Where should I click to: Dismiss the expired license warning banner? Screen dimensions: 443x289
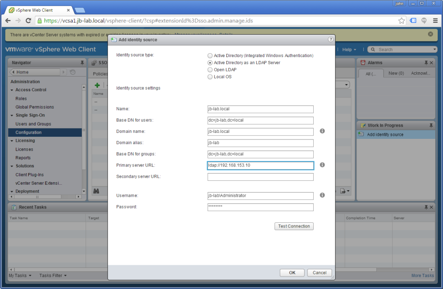pos(430,34)
